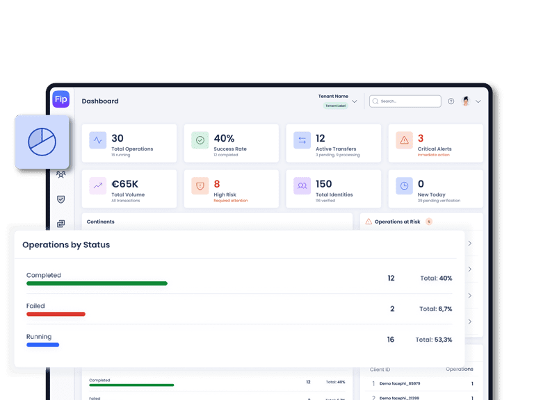Click the Total: 53,3% value

click(x=434, y=340)
